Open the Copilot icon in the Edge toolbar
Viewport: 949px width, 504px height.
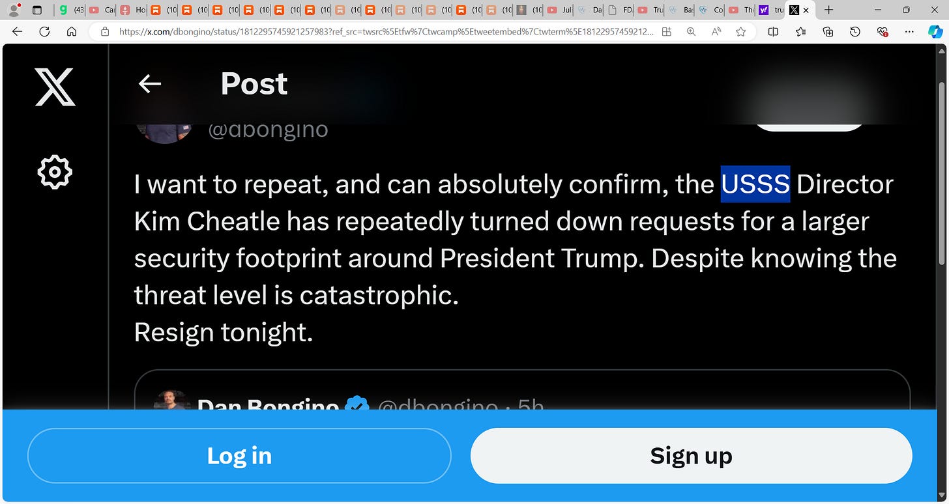coord(935,31)
